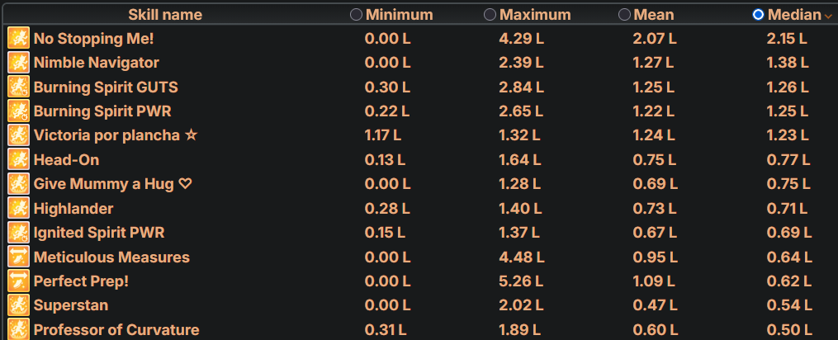The width and height of the screenshot is (838, 340).
Task: Select the Professor of Curvature skill name
Action: tap(116, 330)
